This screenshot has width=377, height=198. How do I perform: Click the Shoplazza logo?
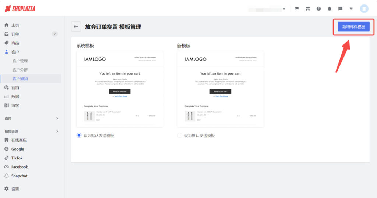20,9
